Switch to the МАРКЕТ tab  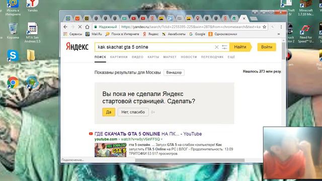click(x=170, y=57)
